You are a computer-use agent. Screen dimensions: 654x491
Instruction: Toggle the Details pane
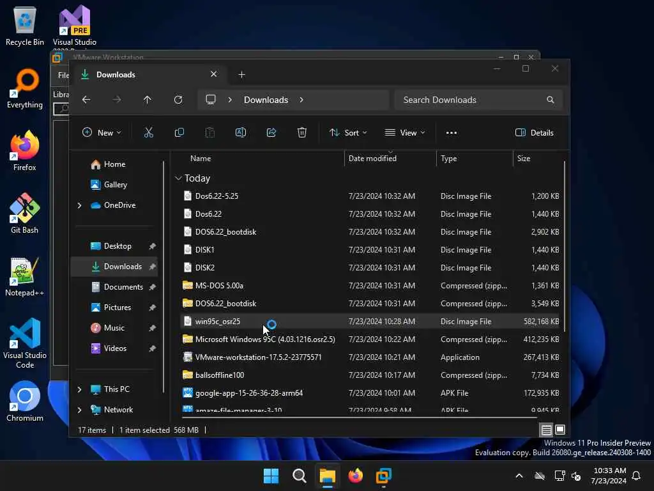click(x=535, y=133)
